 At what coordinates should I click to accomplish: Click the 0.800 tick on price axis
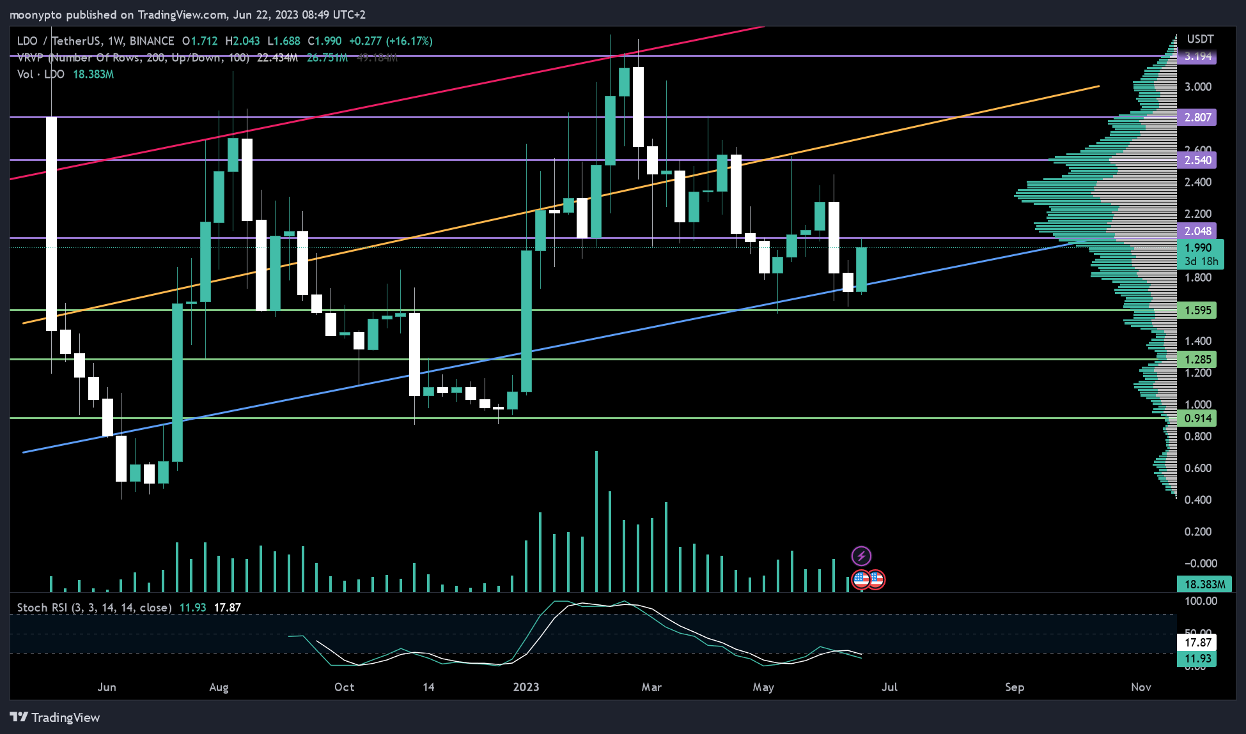pyautogui.click(x=1198, y=436)
